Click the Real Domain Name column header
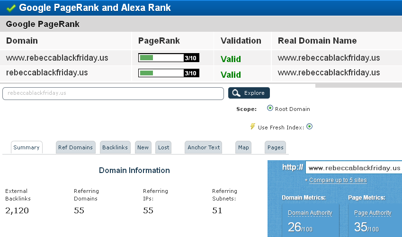This screenshot has height=237, width=402. (317, 41)
